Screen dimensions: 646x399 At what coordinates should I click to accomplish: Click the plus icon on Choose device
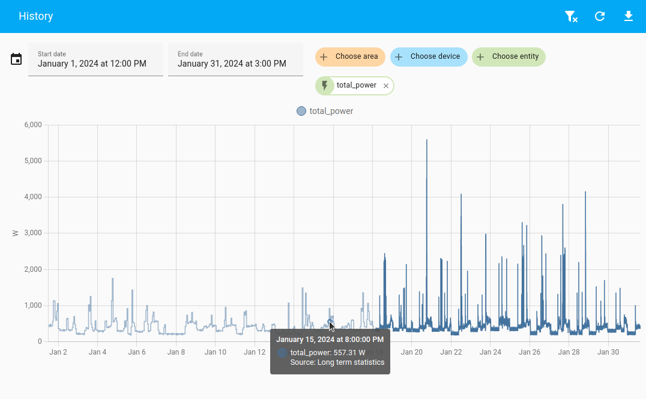pos(399,57)
